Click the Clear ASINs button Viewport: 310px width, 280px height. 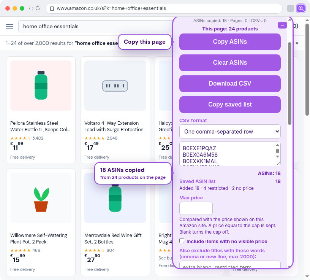[230, 63]
